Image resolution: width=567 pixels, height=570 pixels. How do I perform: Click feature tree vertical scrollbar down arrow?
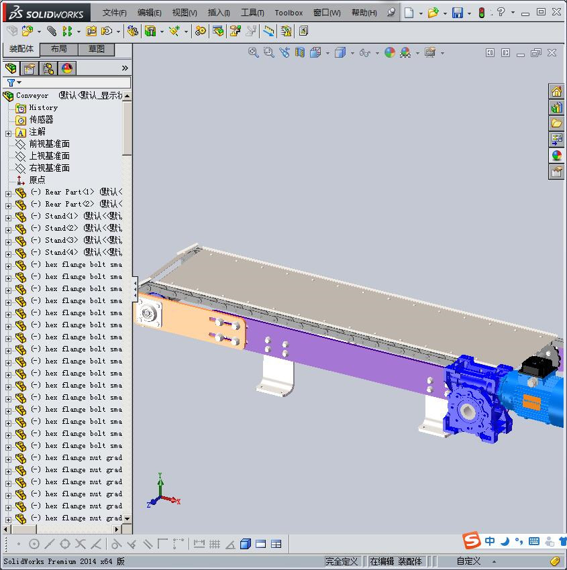point(127,518)
